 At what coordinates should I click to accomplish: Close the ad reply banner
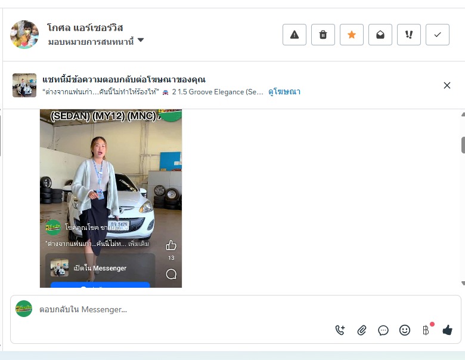point(447,85)
